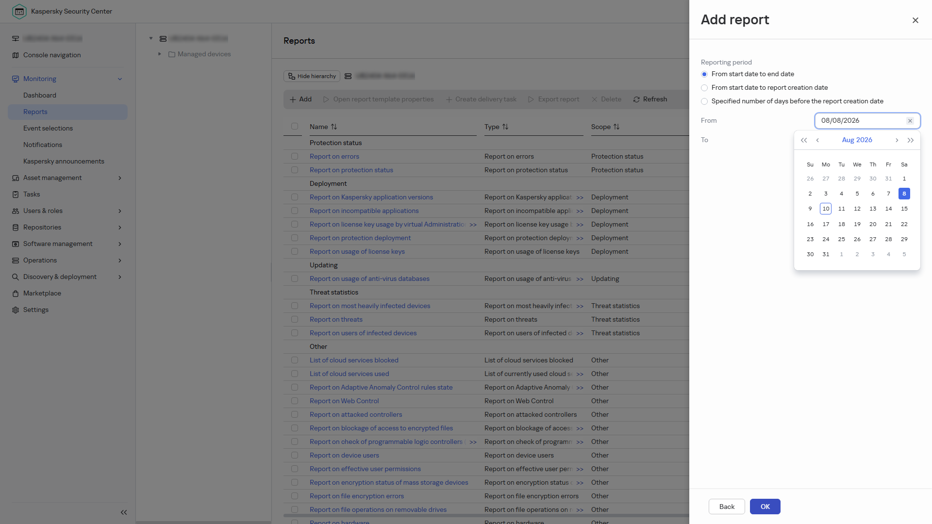Click the Monitoring section icon
The width and height of the screenshot is (932, 524).
coord(16,79)
